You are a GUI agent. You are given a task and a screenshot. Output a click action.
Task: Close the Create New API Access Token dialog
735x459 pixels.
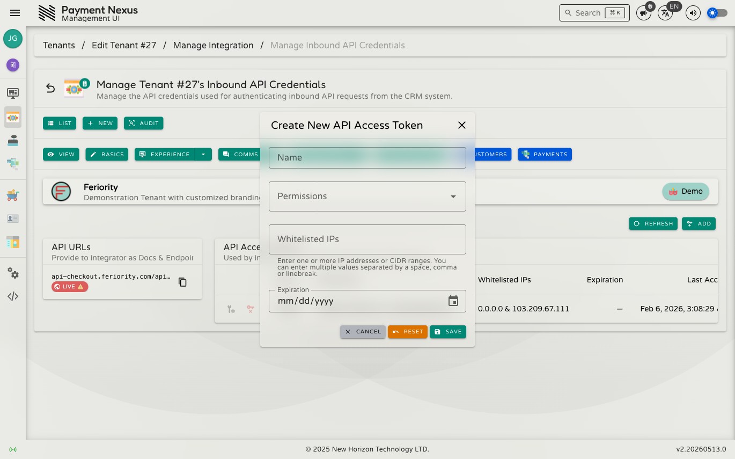coord(461,125)
